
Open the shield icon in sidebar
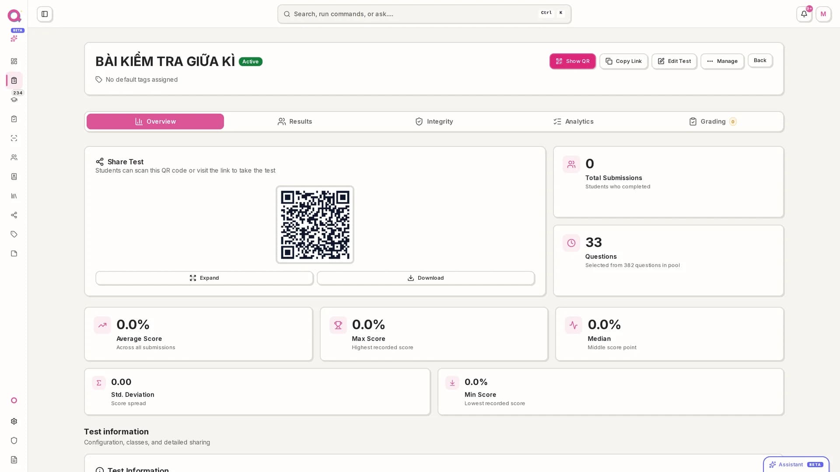click(x=14, y=441)
